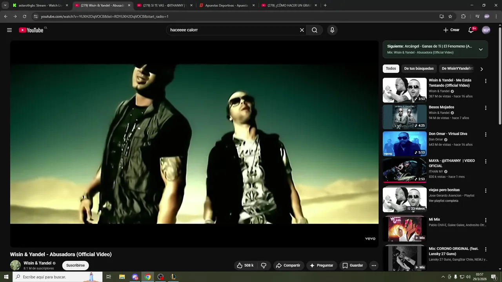The height and width of the screenshot is (282, 502).
Task: Open options for MAYA video
Action: click(486, 161)
